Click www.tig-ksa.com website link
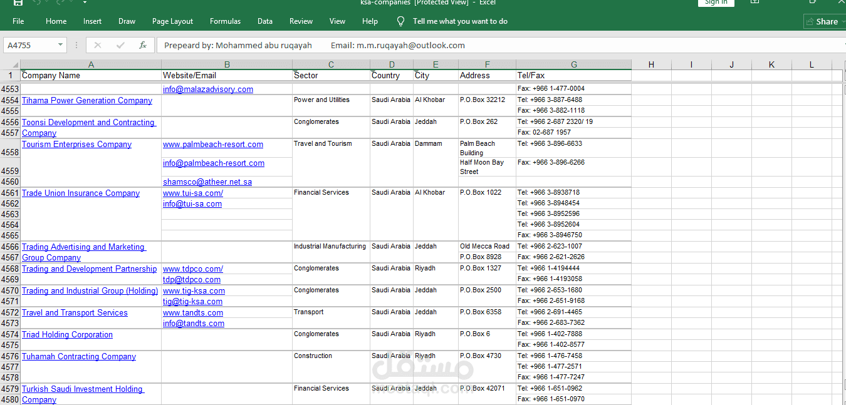 [x=194, y=290]
